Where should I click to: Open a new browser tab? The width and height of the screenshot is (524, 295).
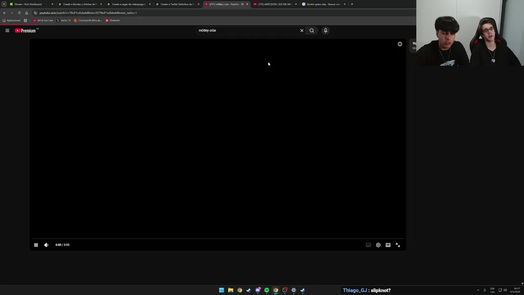tap(352, 4)
